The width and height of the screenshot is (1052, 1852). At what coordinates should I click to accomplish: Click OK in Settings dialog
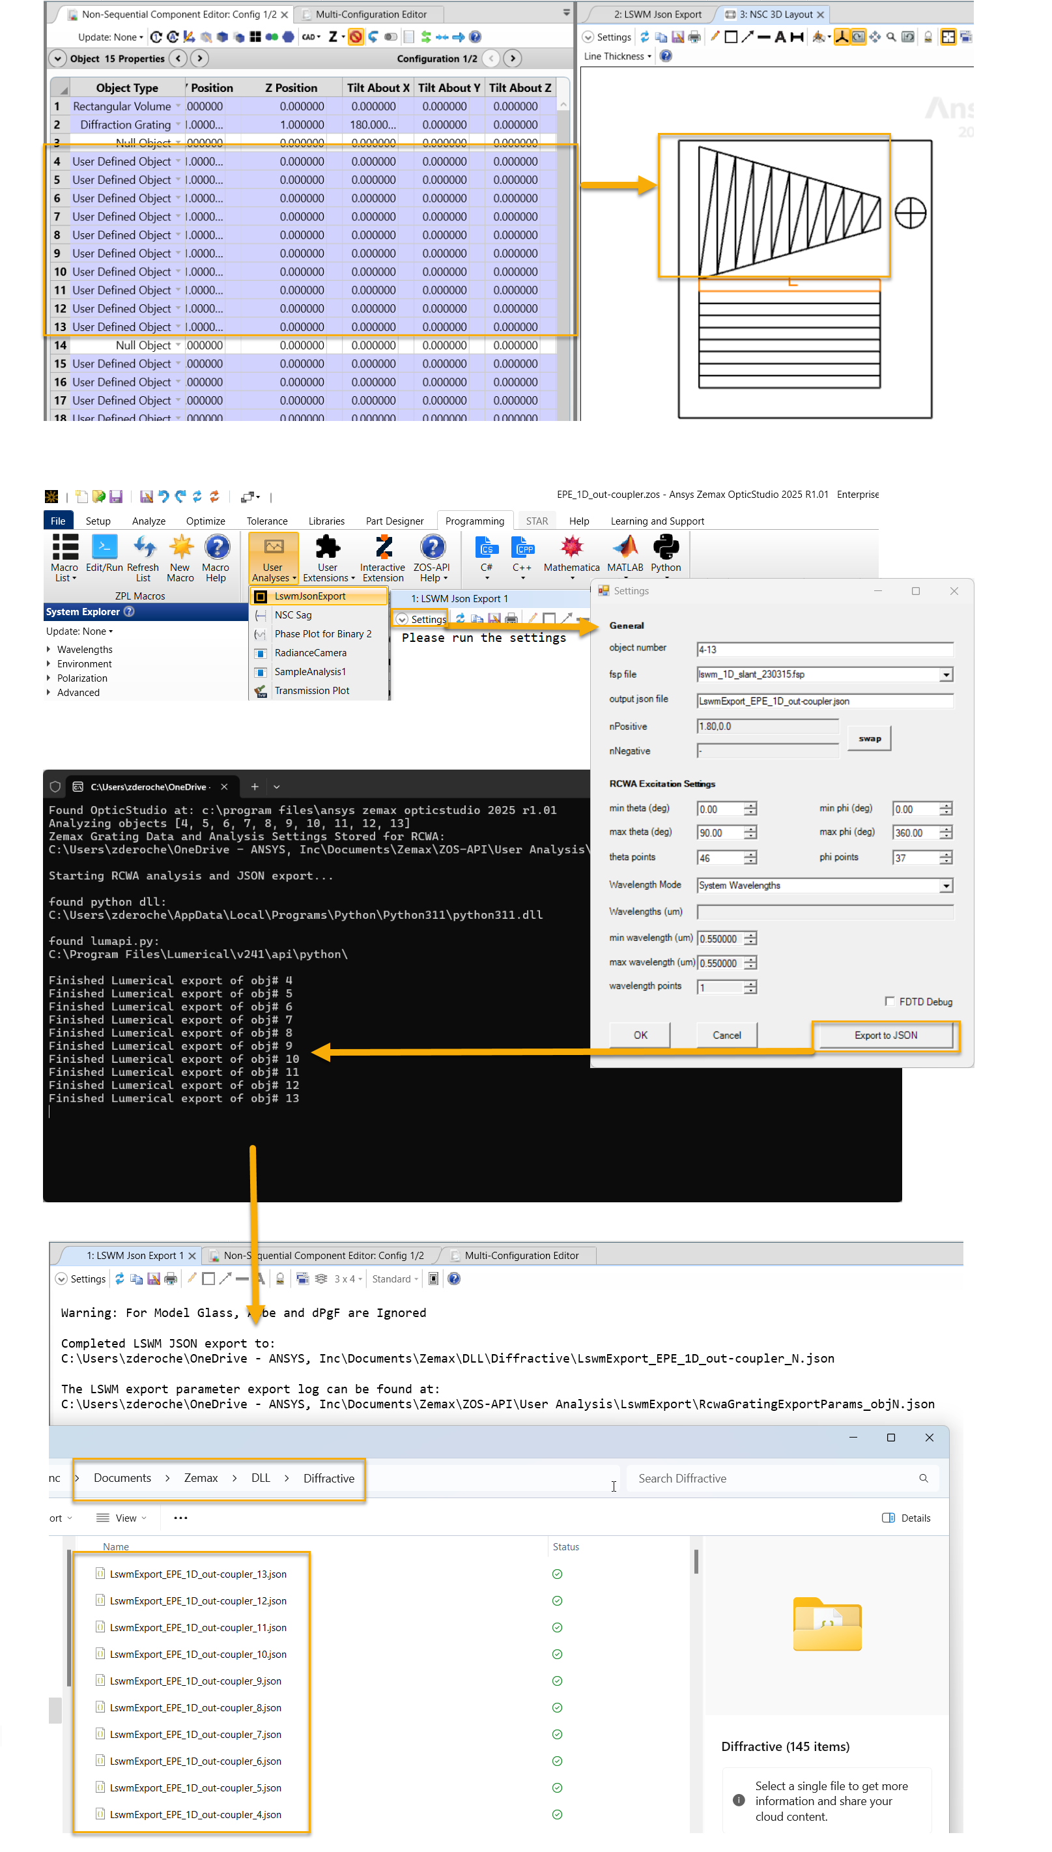pos(640,1035)
